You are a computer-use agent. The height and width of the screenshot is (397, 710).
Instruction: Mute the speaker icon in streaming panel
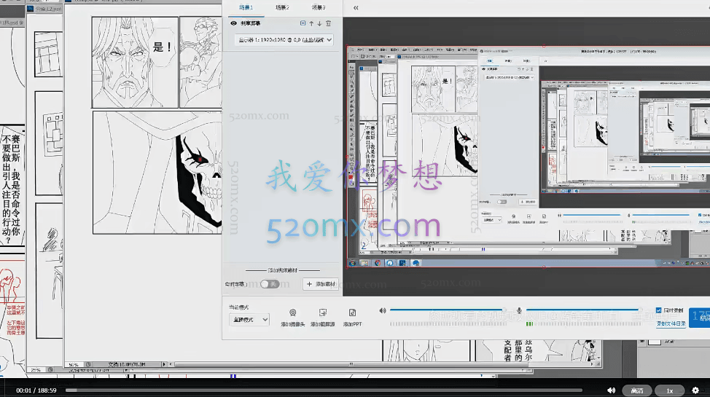tap(383, 310)
